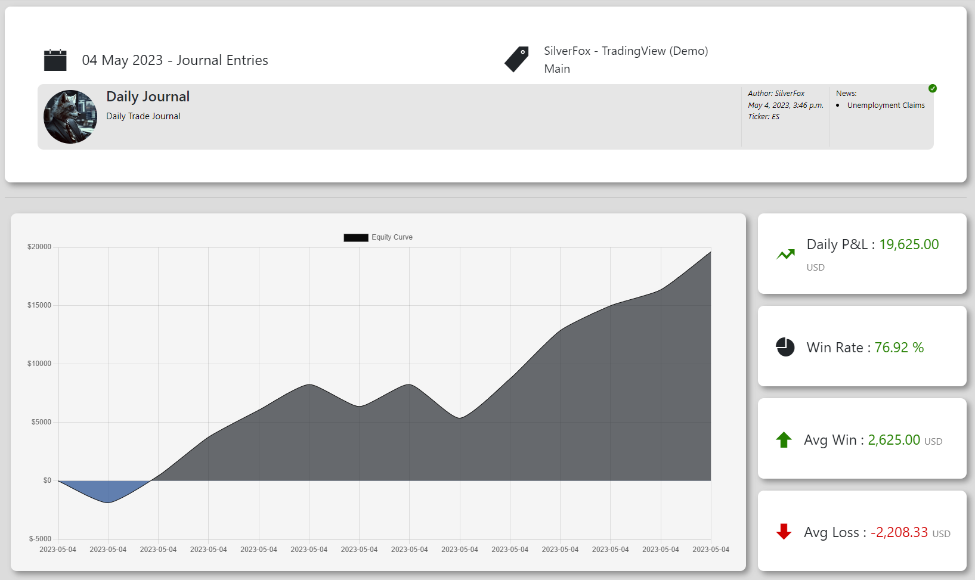Click the Daily Trade Journal subtitle

pyautogui.click(x=143, y=116)
